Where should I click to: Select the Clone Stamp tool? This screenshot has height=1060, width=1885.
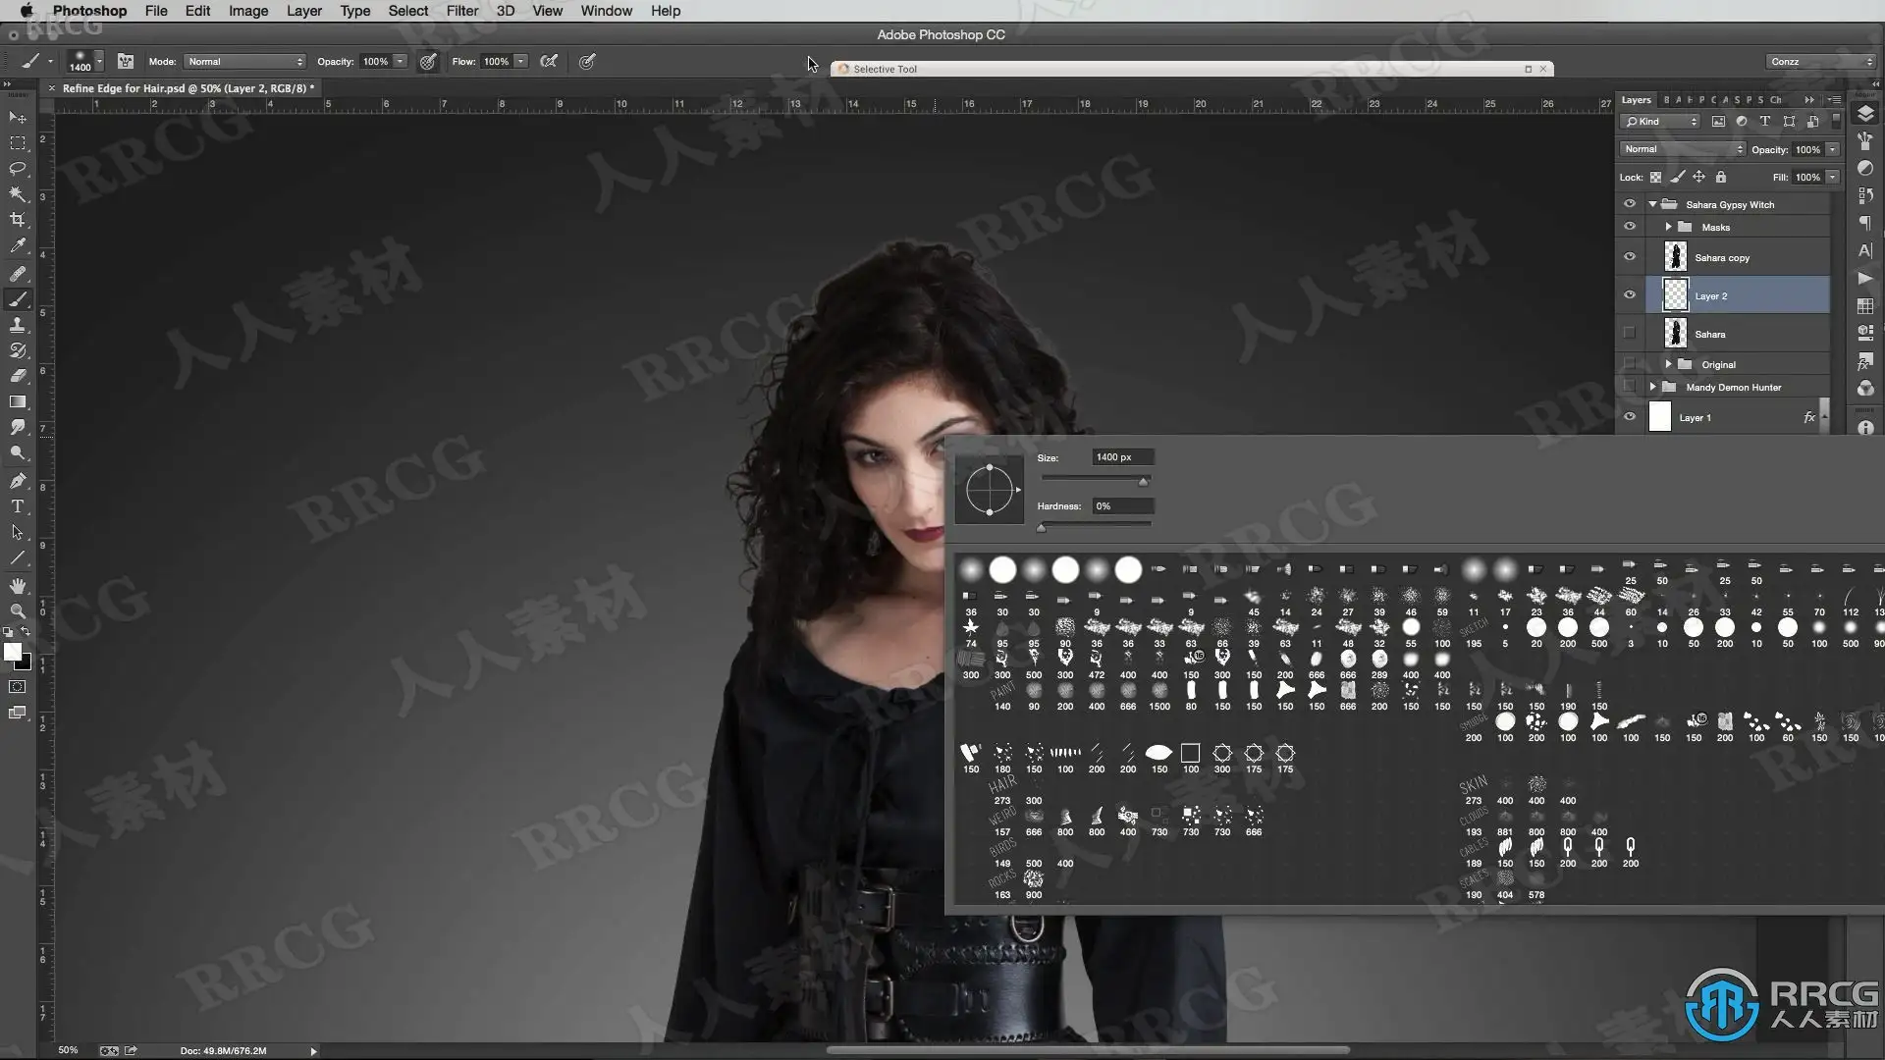point(18,325)
